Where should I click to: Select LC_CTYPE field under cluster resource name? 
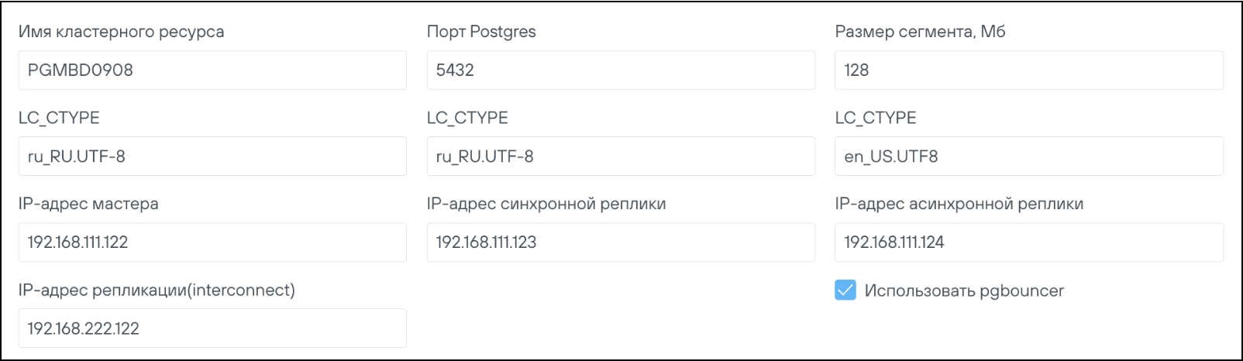(212, 156)
